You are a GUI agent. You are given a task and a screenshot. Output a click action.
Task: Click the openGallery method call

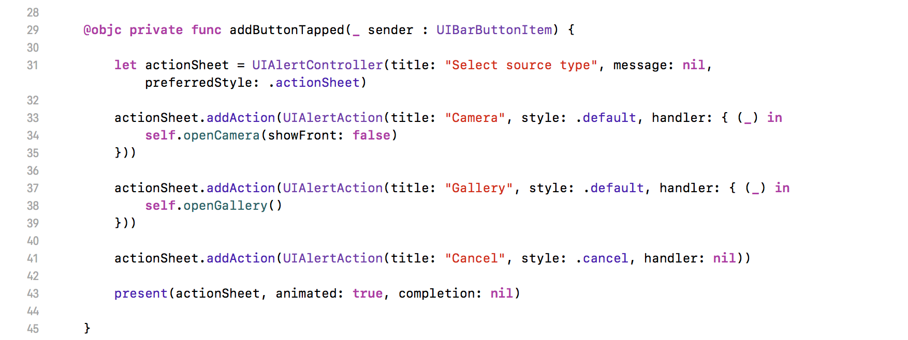[225, 206]
